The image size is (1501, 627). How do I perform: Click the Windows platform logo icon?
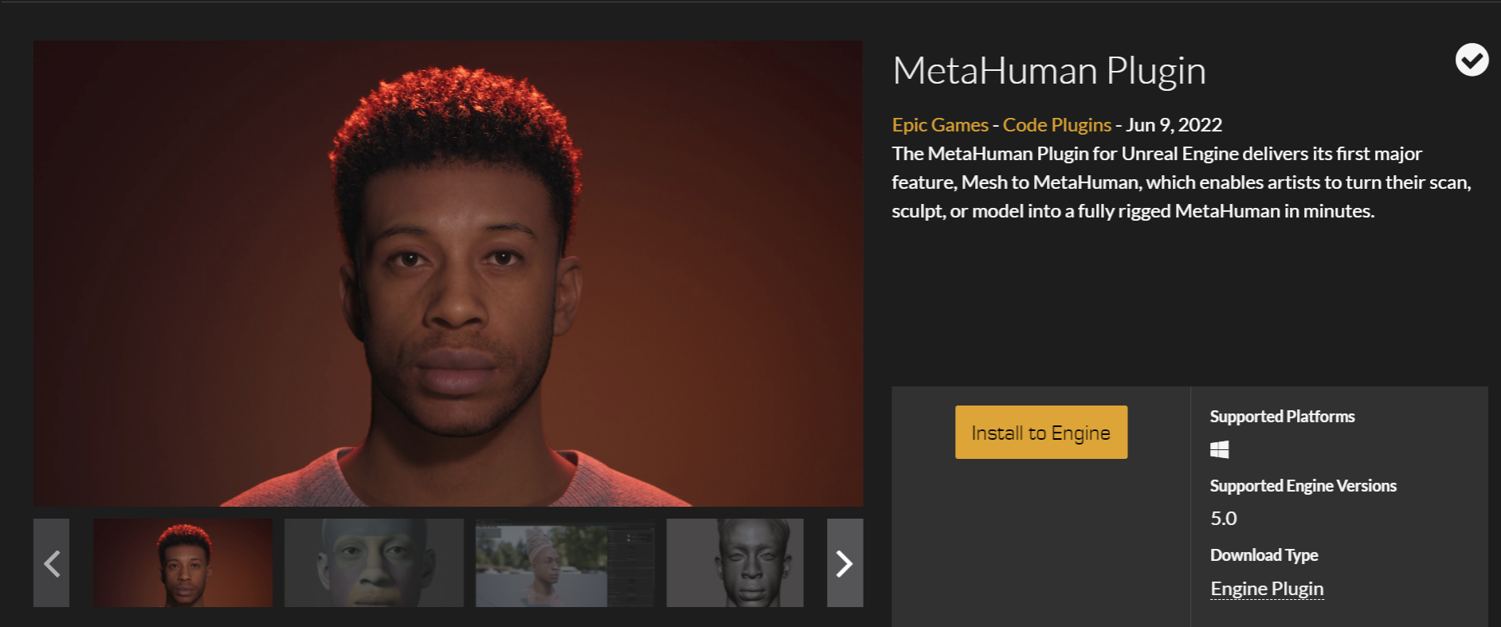1219,450
